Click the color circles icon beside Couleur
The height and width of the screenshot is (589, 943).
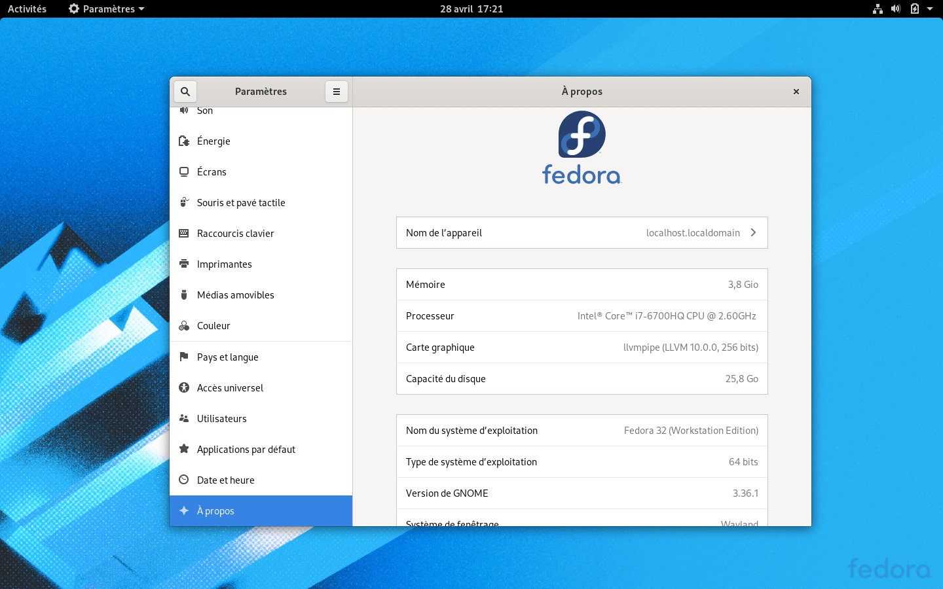click(184, 326)
